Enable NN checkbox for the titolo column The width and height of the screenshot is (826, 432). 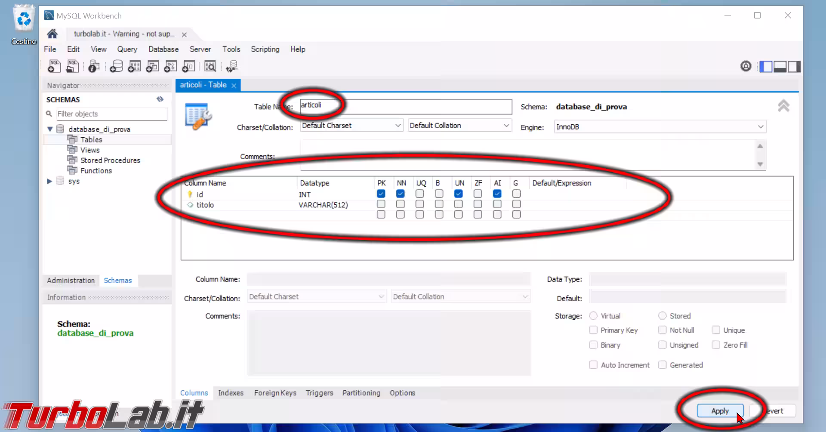(400, 204)
